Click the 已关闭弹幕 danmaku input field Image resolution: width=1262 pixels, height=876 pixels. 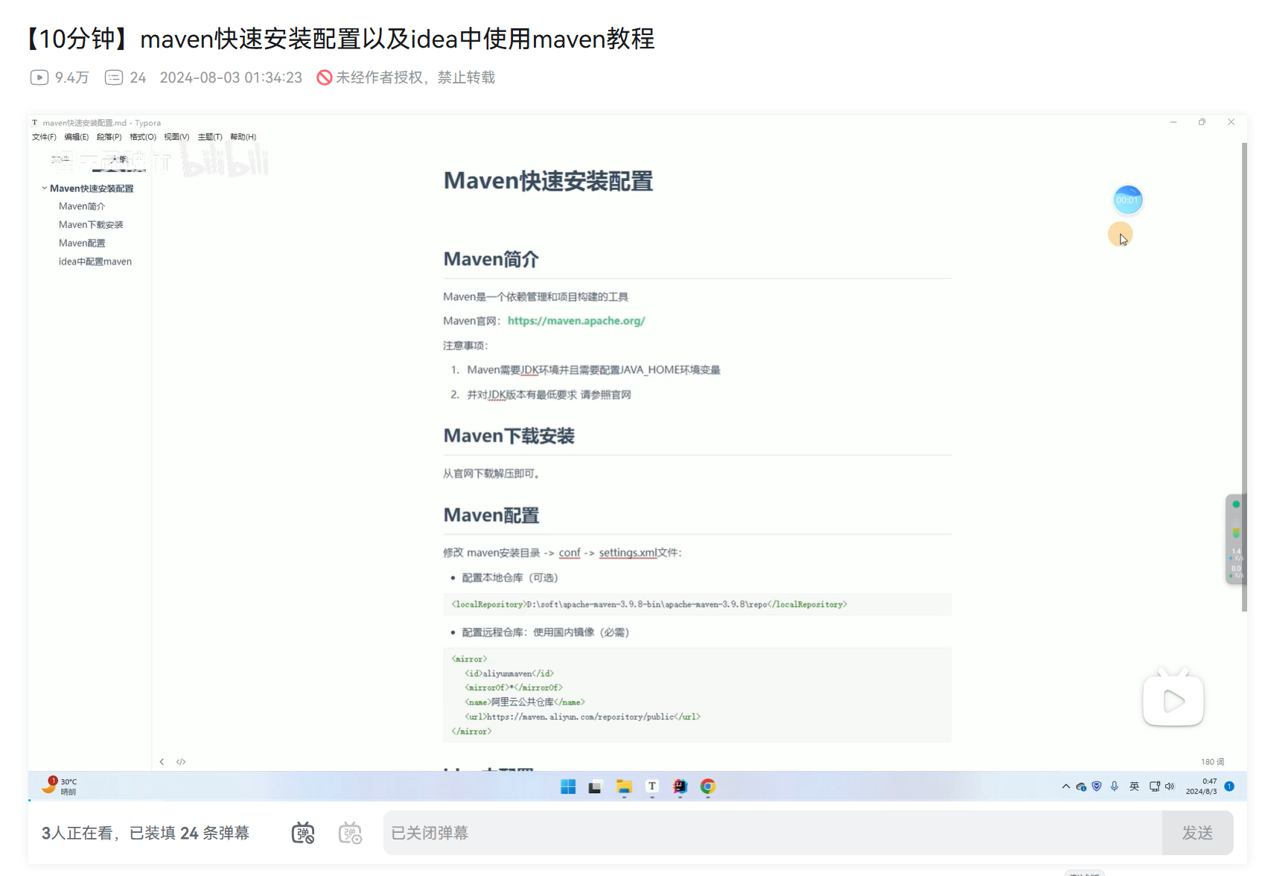point(772,833)
